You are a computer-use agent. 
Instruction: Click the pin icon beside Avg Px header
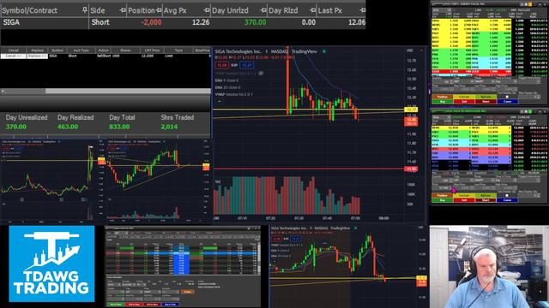pyautogui.click(x=207, y=10)
